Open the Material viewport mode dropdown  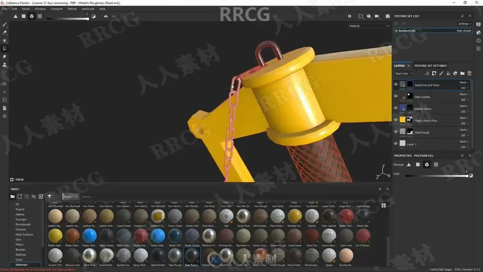coord(368,26)
